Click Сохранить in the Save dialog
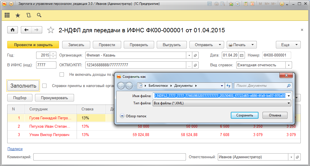310x166 pixels. 245,115
